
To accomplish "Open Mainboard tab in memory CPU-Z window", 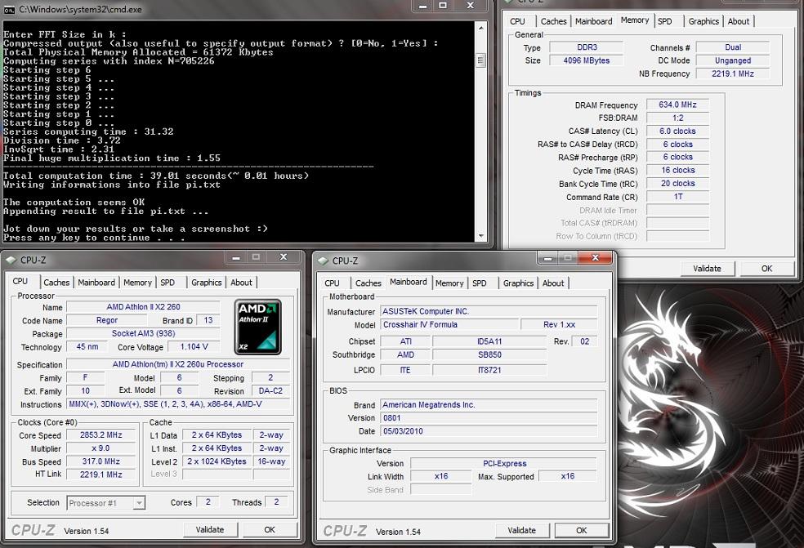I will (593, 21).
